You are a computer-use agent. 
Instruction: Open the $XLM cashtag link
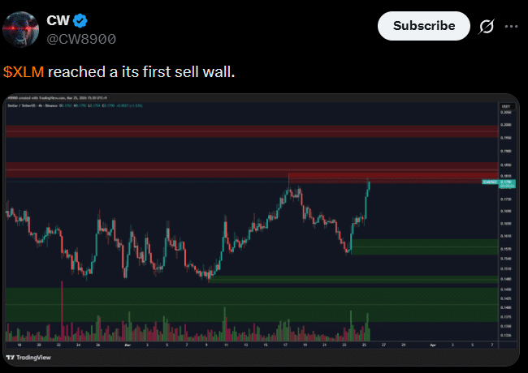pyautogui.click(x=24, y=72)
